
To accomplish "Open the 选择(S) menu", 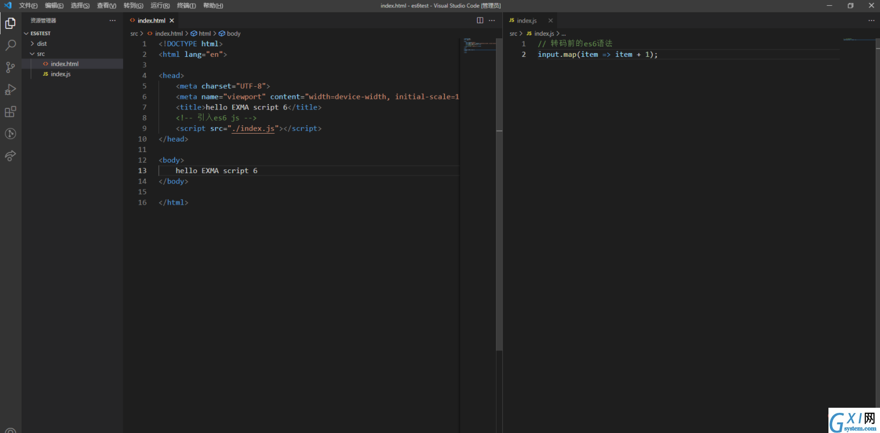I will [80, 6].
